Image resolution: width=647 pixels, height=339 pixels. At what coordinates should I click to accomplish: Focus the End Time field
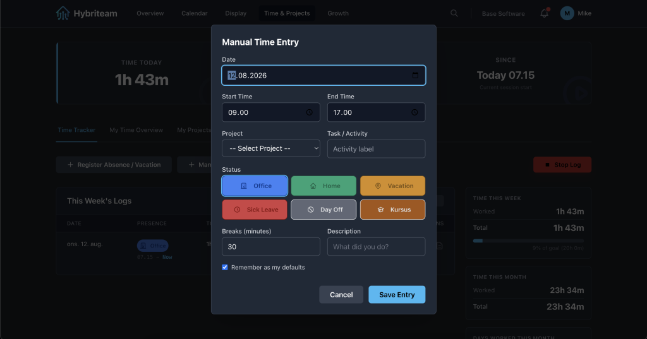pos(376,112)
